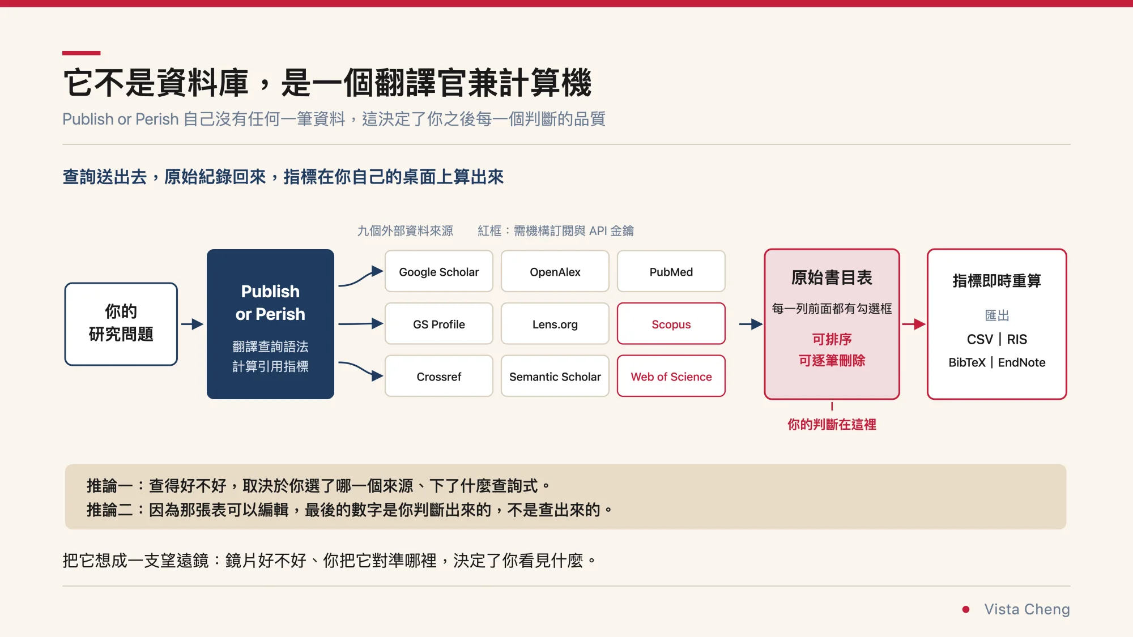Viewport: 1133px width, 637px height.
Task: Click the Crossref source box
Action: 439,377
